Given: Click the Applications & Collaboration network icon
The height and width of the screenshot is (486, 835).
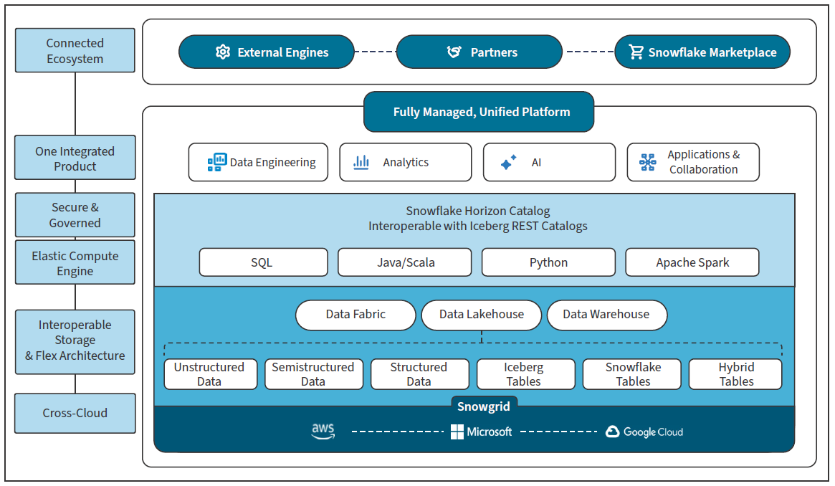Looking at the screenshot, I should click(647, 162).
